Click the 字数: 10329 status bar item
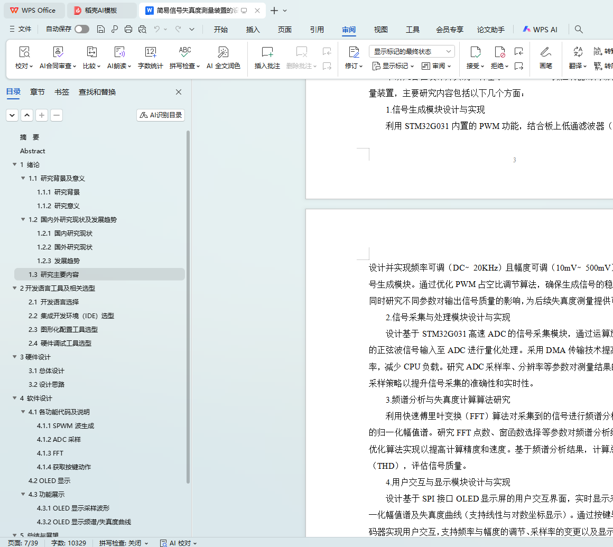This screenshot has height=547, width=613. [x=68, y=543]
